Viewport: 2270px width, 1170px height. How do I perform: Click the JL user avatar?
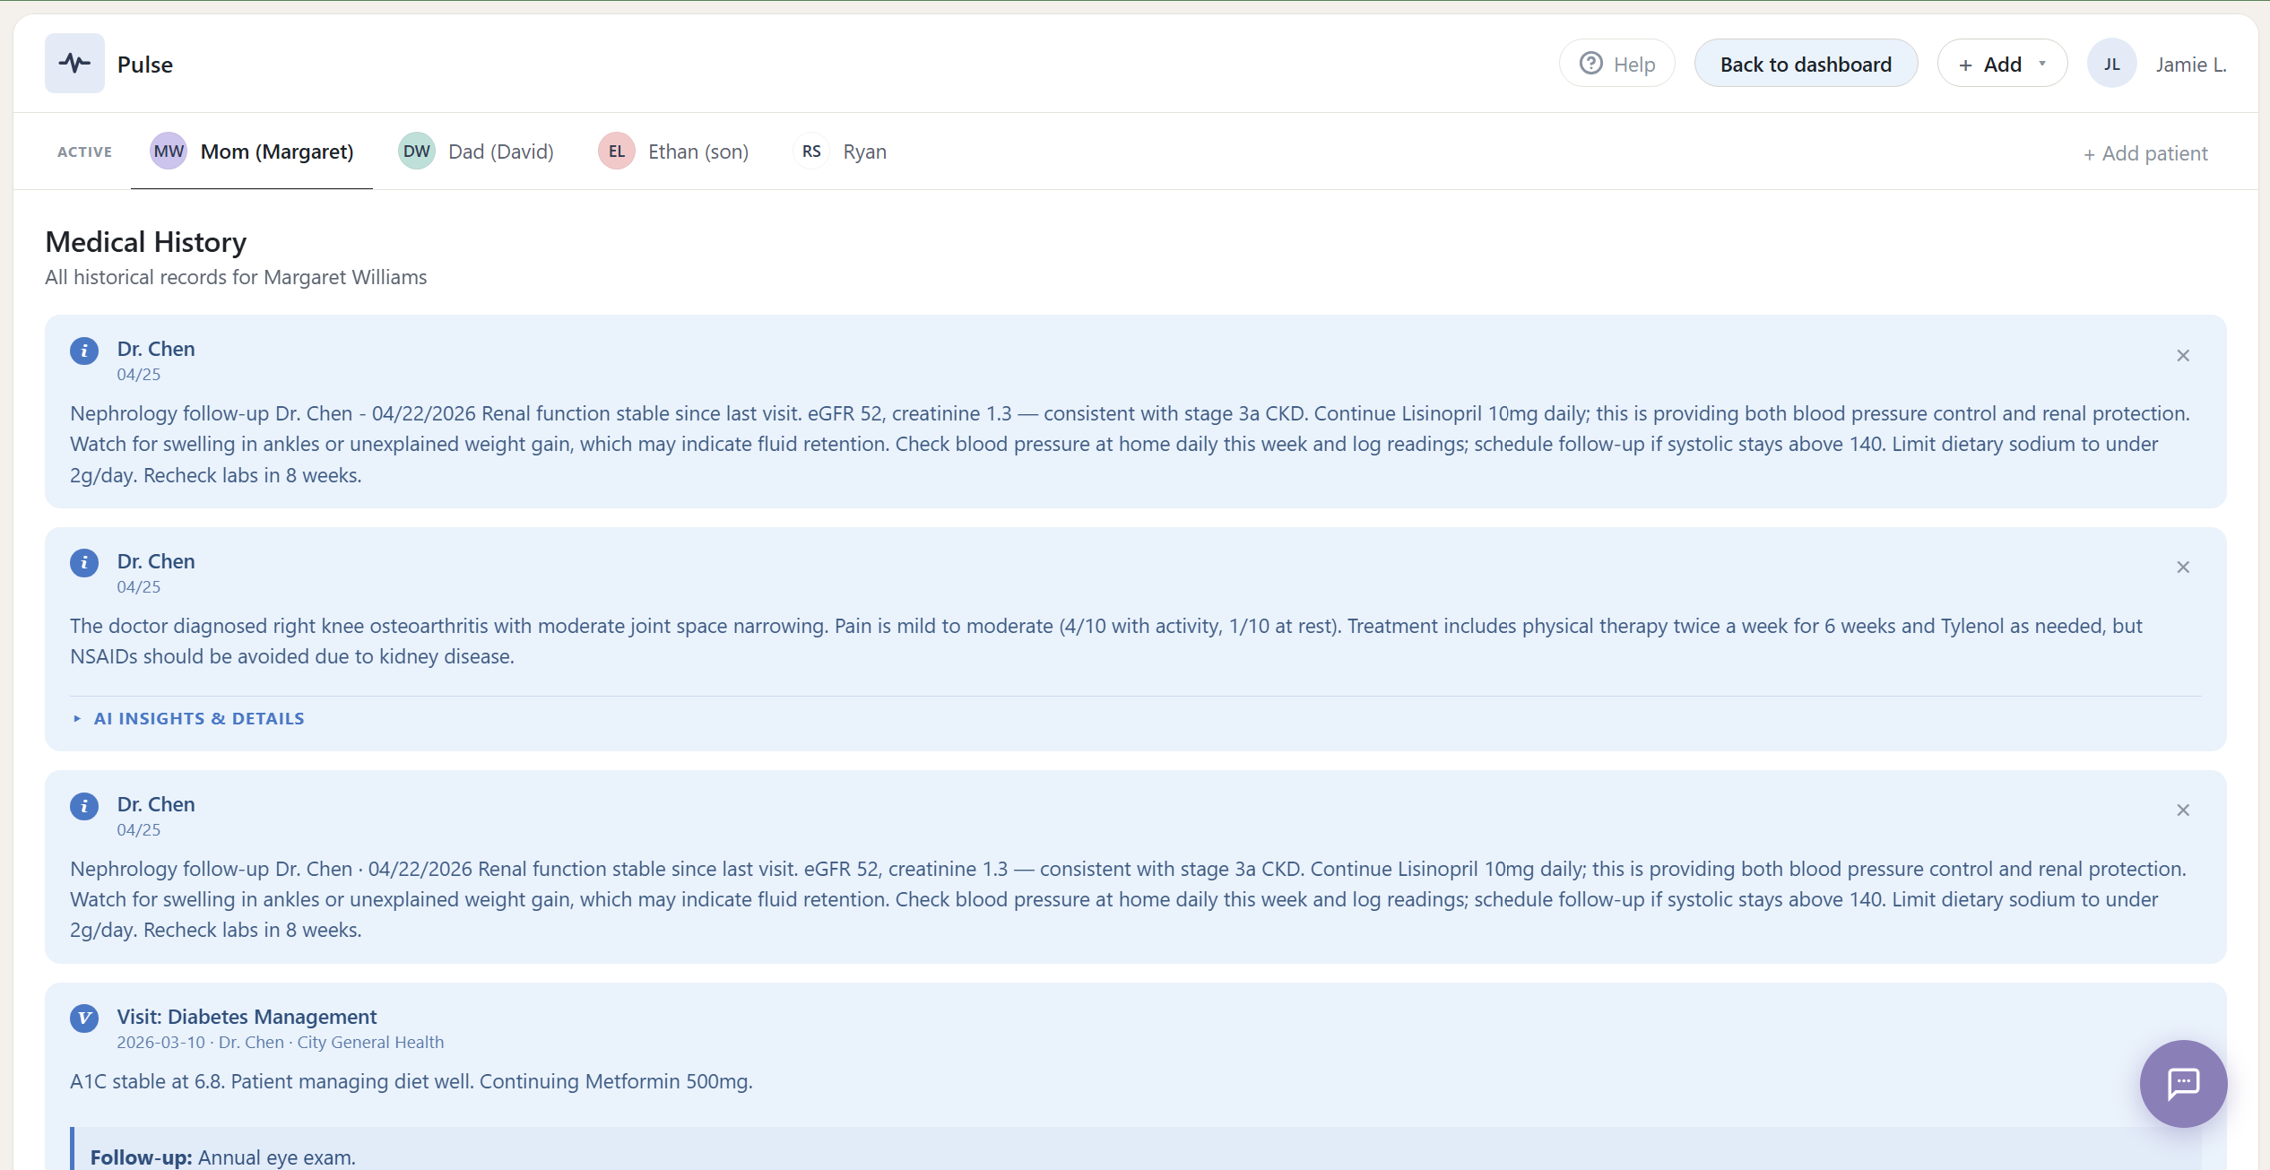pos(2111,65)
